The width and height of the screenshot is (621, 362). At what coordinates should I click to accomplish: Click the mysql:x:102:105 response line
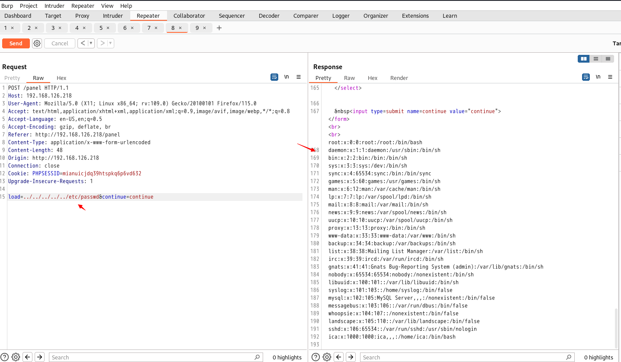click(412, 298)
